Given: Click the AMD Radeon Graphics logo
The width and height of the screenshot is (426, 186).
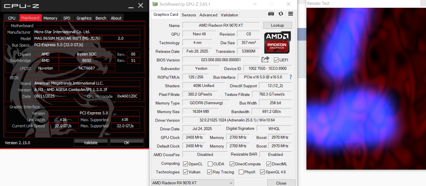Looking at the screenshot, I should point(277,42).
